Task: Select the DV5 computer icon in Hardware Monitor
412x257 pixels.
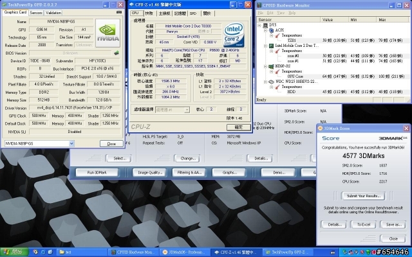Action: [x=265, y=25]
